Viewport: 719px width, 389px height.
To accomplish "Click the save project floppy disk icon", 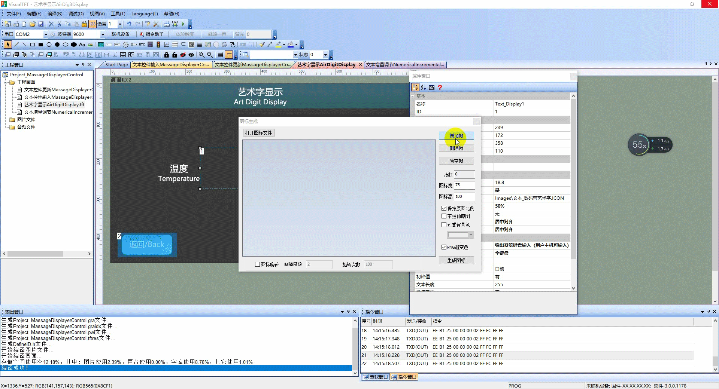I will click(x=41, y=24).
